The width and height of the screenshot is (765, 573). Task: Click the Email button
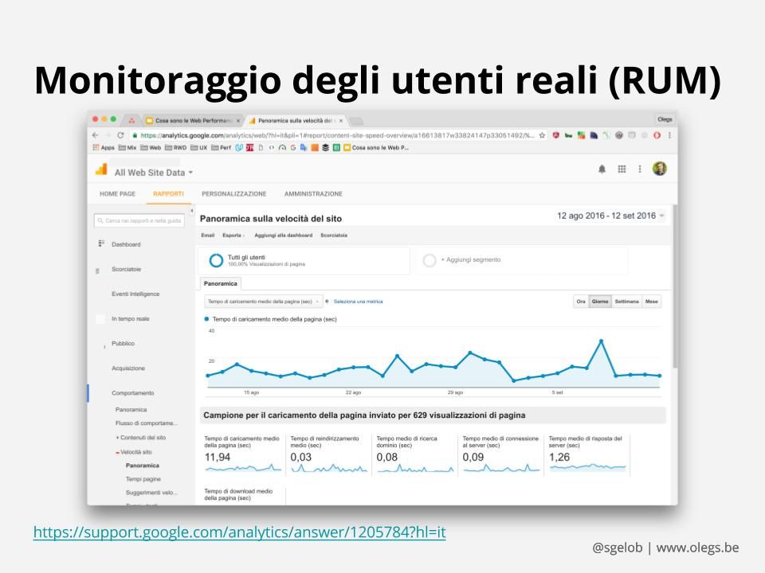click(x=208, y=236)
